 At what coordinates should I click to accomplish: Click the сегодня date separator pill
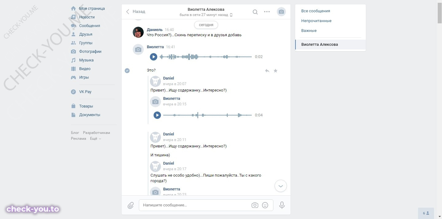(206, 25)
